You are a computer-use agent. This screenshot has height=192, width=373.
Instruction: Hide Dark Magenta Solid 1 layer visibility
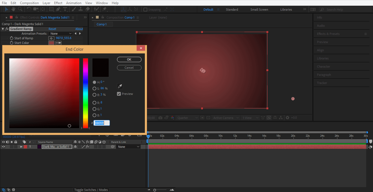click(4, 147)
